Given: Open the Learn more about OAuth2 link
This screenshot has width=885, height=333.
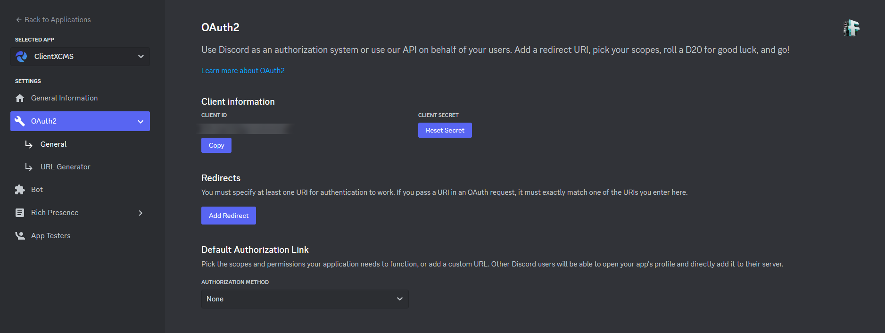Looking at the screenshot, I should tap(243, 70).
